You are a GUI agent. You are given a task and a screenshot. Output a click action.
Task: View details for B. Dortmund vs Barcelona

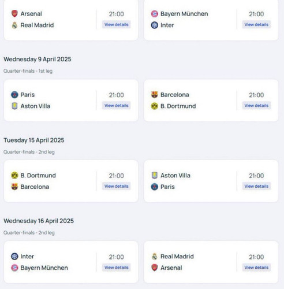(x=116, y=186)
